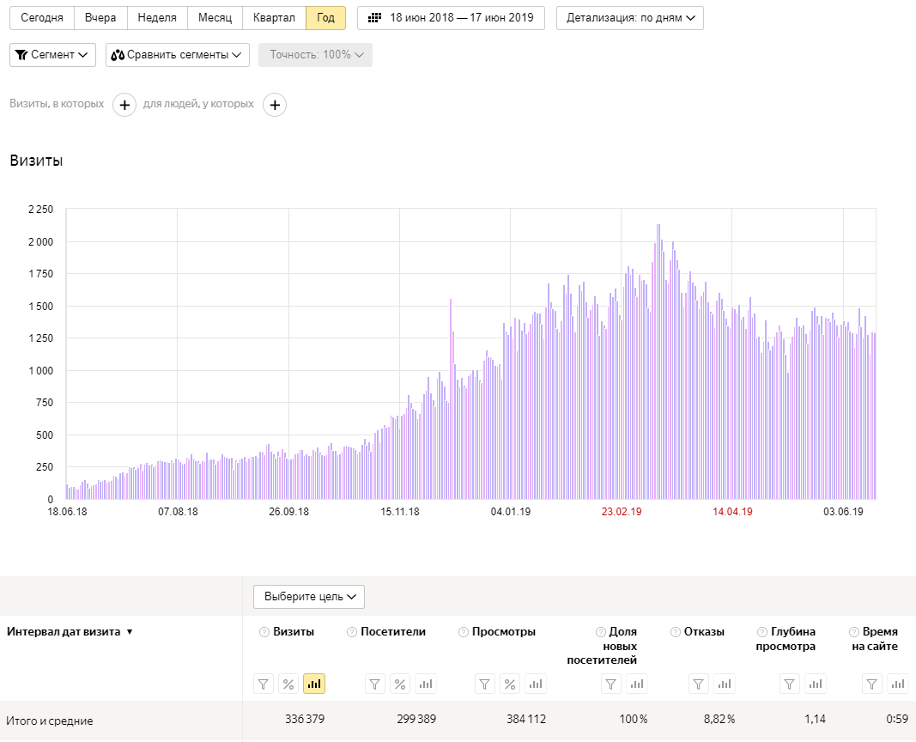Open the date range picker
This screenshot has height=742, width=916.
coord(451,18)
